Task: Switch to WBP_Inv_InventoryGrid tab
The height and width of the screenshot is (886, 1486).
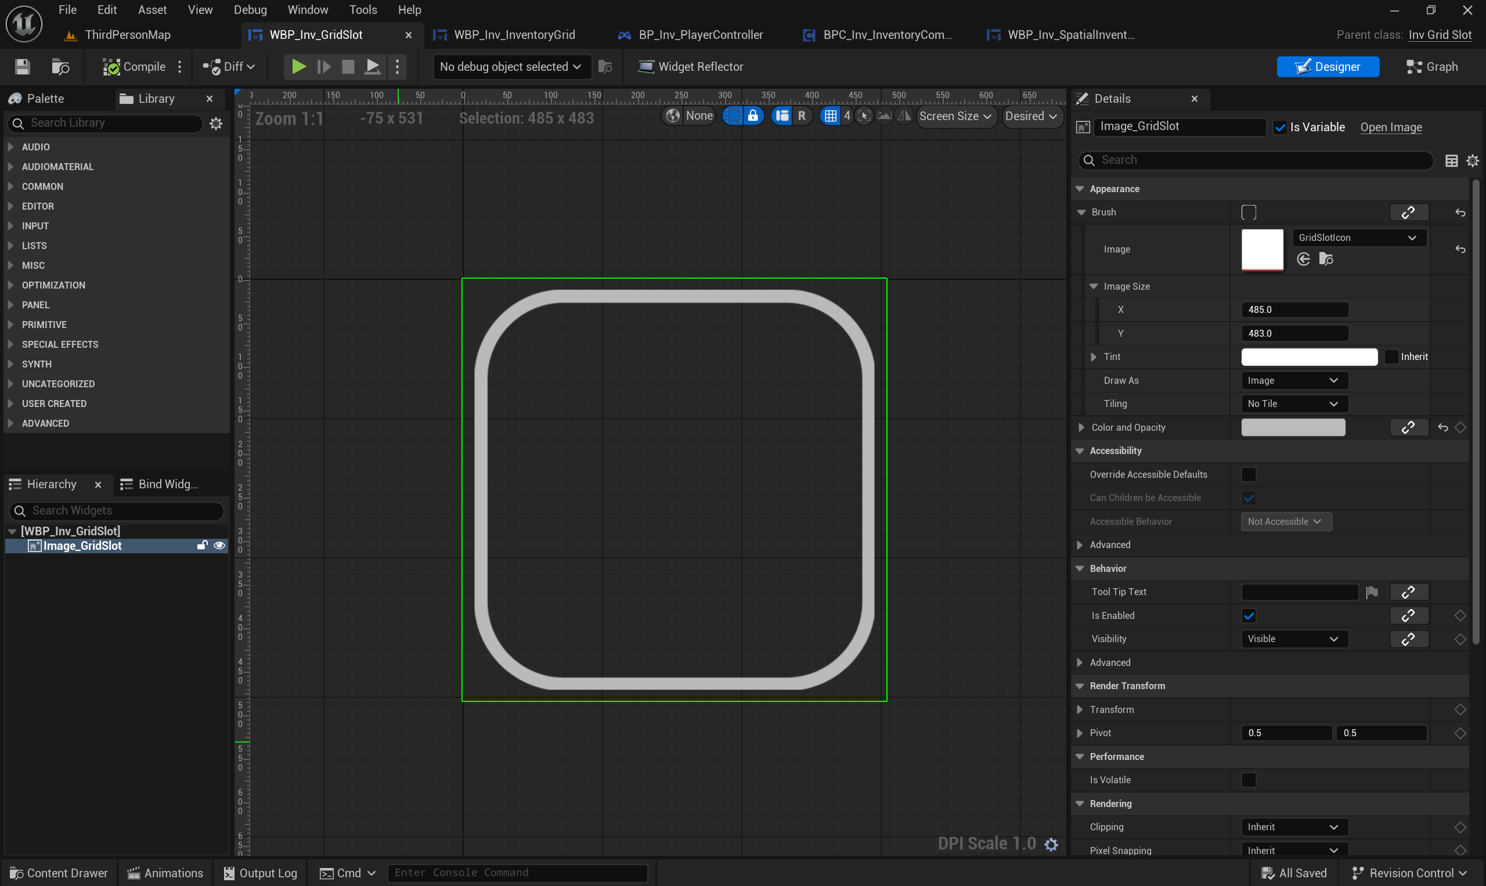Action: [x=514, y=35]
